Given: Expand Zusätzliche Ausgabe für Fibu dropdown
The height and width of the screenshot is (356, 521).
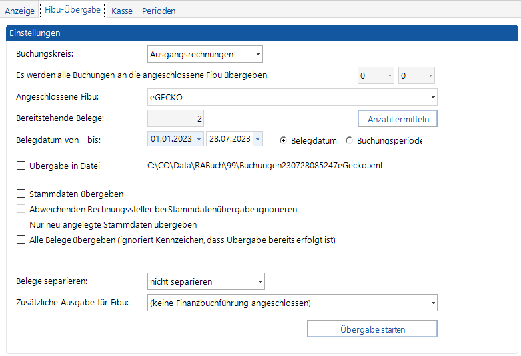Looking at the screenshot, I should pyautogui.click(x=432, y=303).
